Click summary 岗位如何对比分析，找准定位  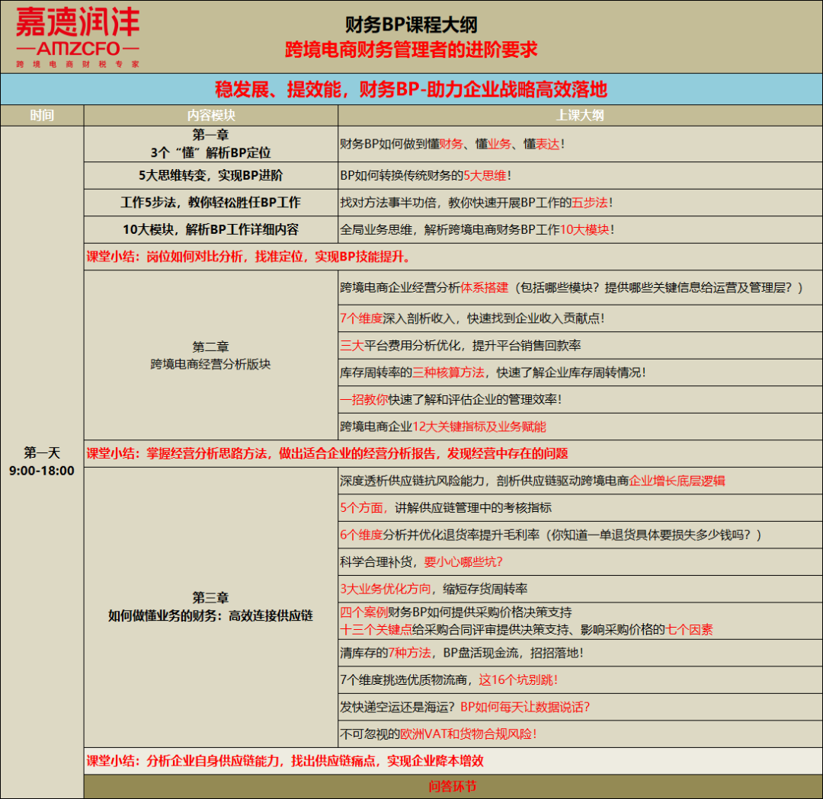453,257
